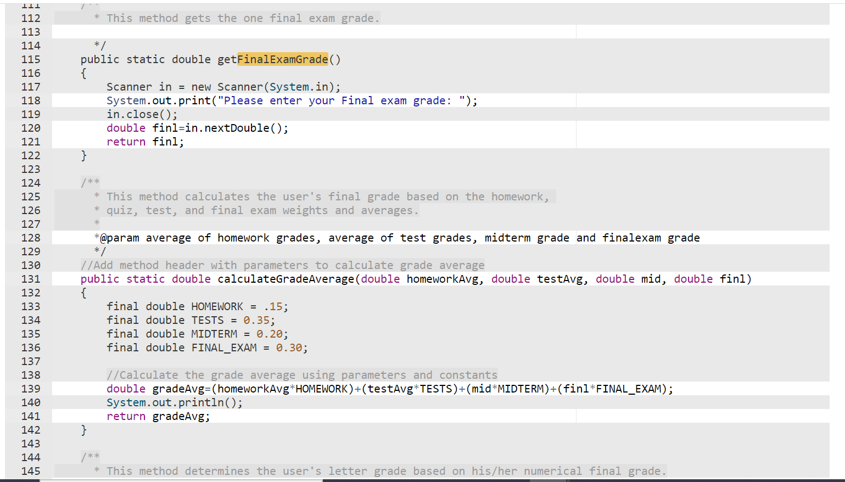
Task: Click the return finl statement
Action: coord(144,141)
